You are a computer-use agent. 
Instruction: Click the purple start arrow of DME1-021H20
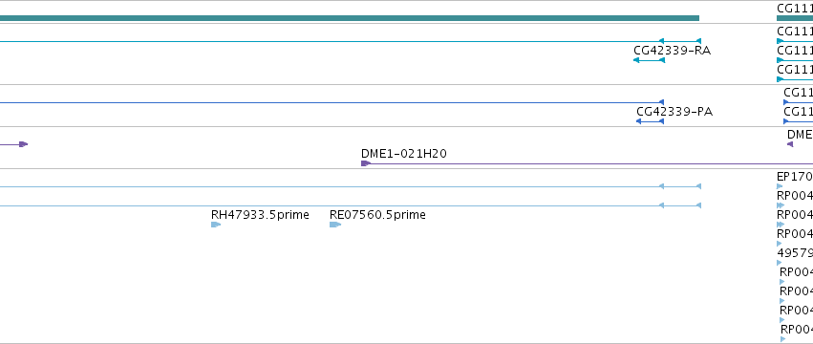click(x=366, y=163)
